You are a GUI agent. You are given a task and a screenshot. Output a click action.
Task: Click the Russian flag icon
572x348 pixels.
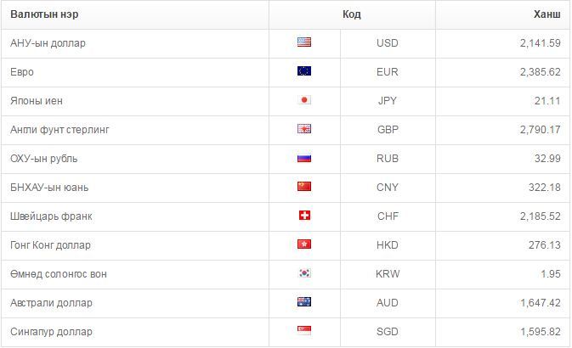coord(304,158)
